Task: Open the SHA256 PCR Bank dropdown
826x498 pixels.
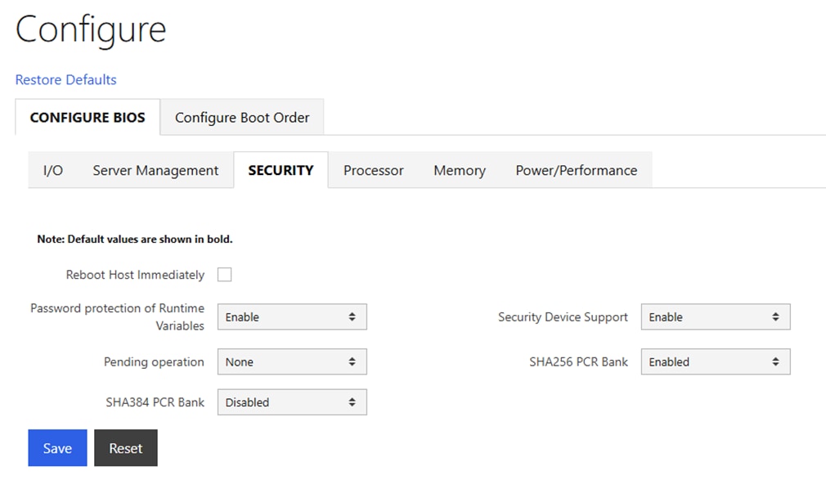Action: (715, 362)
